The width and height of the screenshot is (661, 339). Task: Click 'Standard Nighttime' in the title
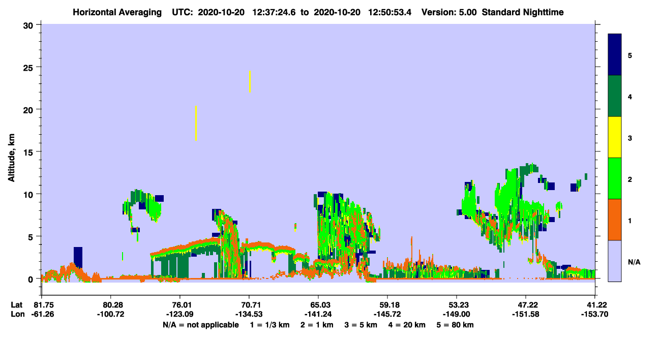click(x=522, y=12)
